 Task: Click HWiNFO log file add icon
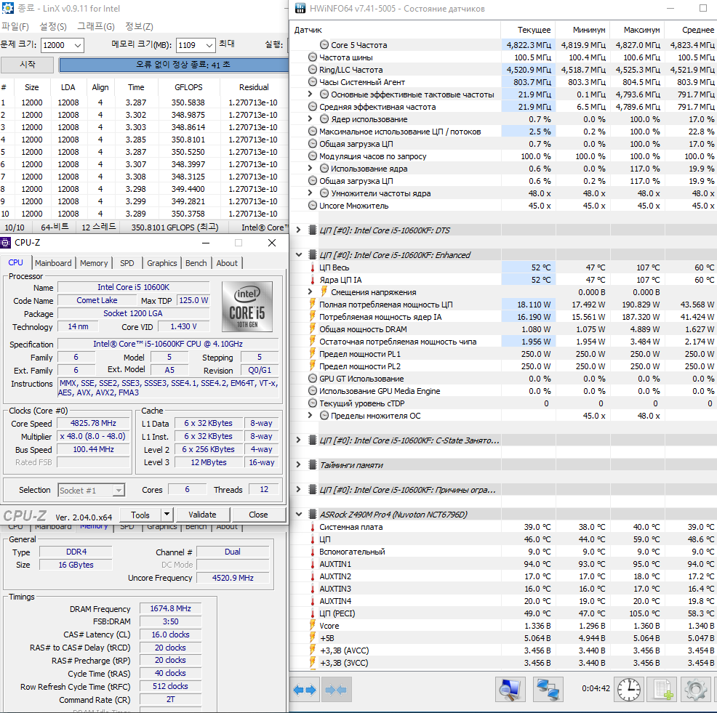(x=662, y=690)
